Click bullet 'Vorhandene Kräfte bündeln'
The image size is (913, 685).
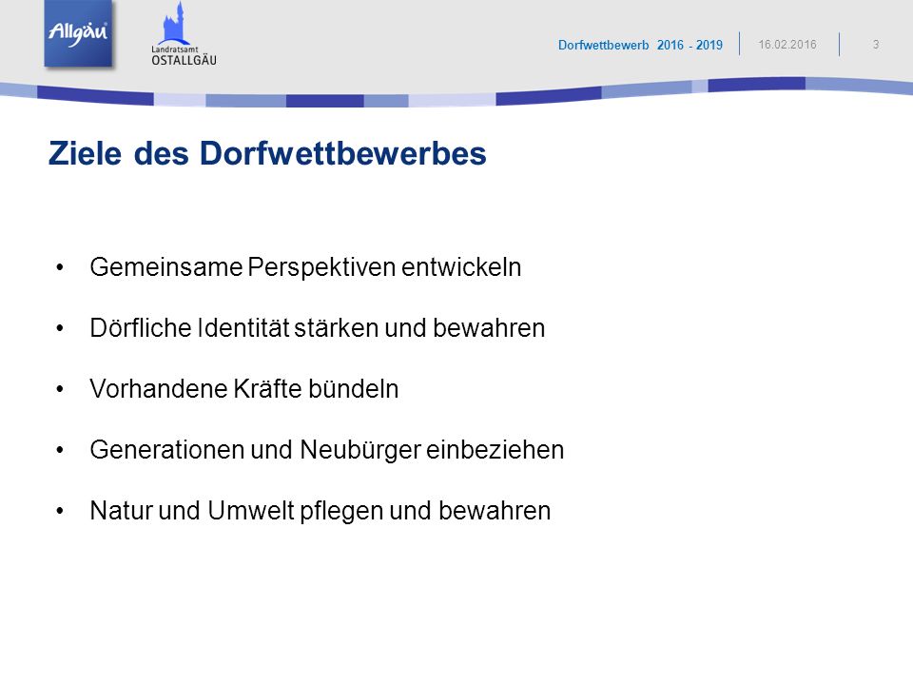[x=244, y=388]
